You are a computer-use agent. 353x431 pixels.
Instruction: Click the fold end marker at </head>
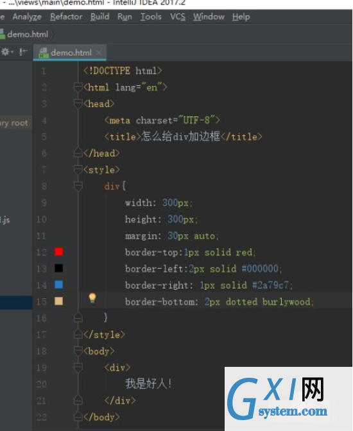pyautogui.click(x=78, y=153)
